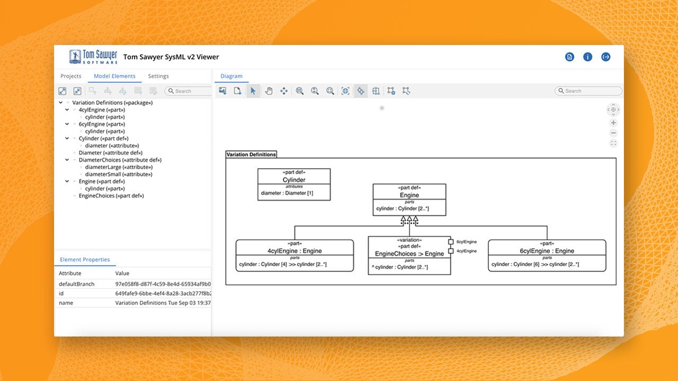
Task: Collapse the 6cylEngine part node
Action: (67, 124)
